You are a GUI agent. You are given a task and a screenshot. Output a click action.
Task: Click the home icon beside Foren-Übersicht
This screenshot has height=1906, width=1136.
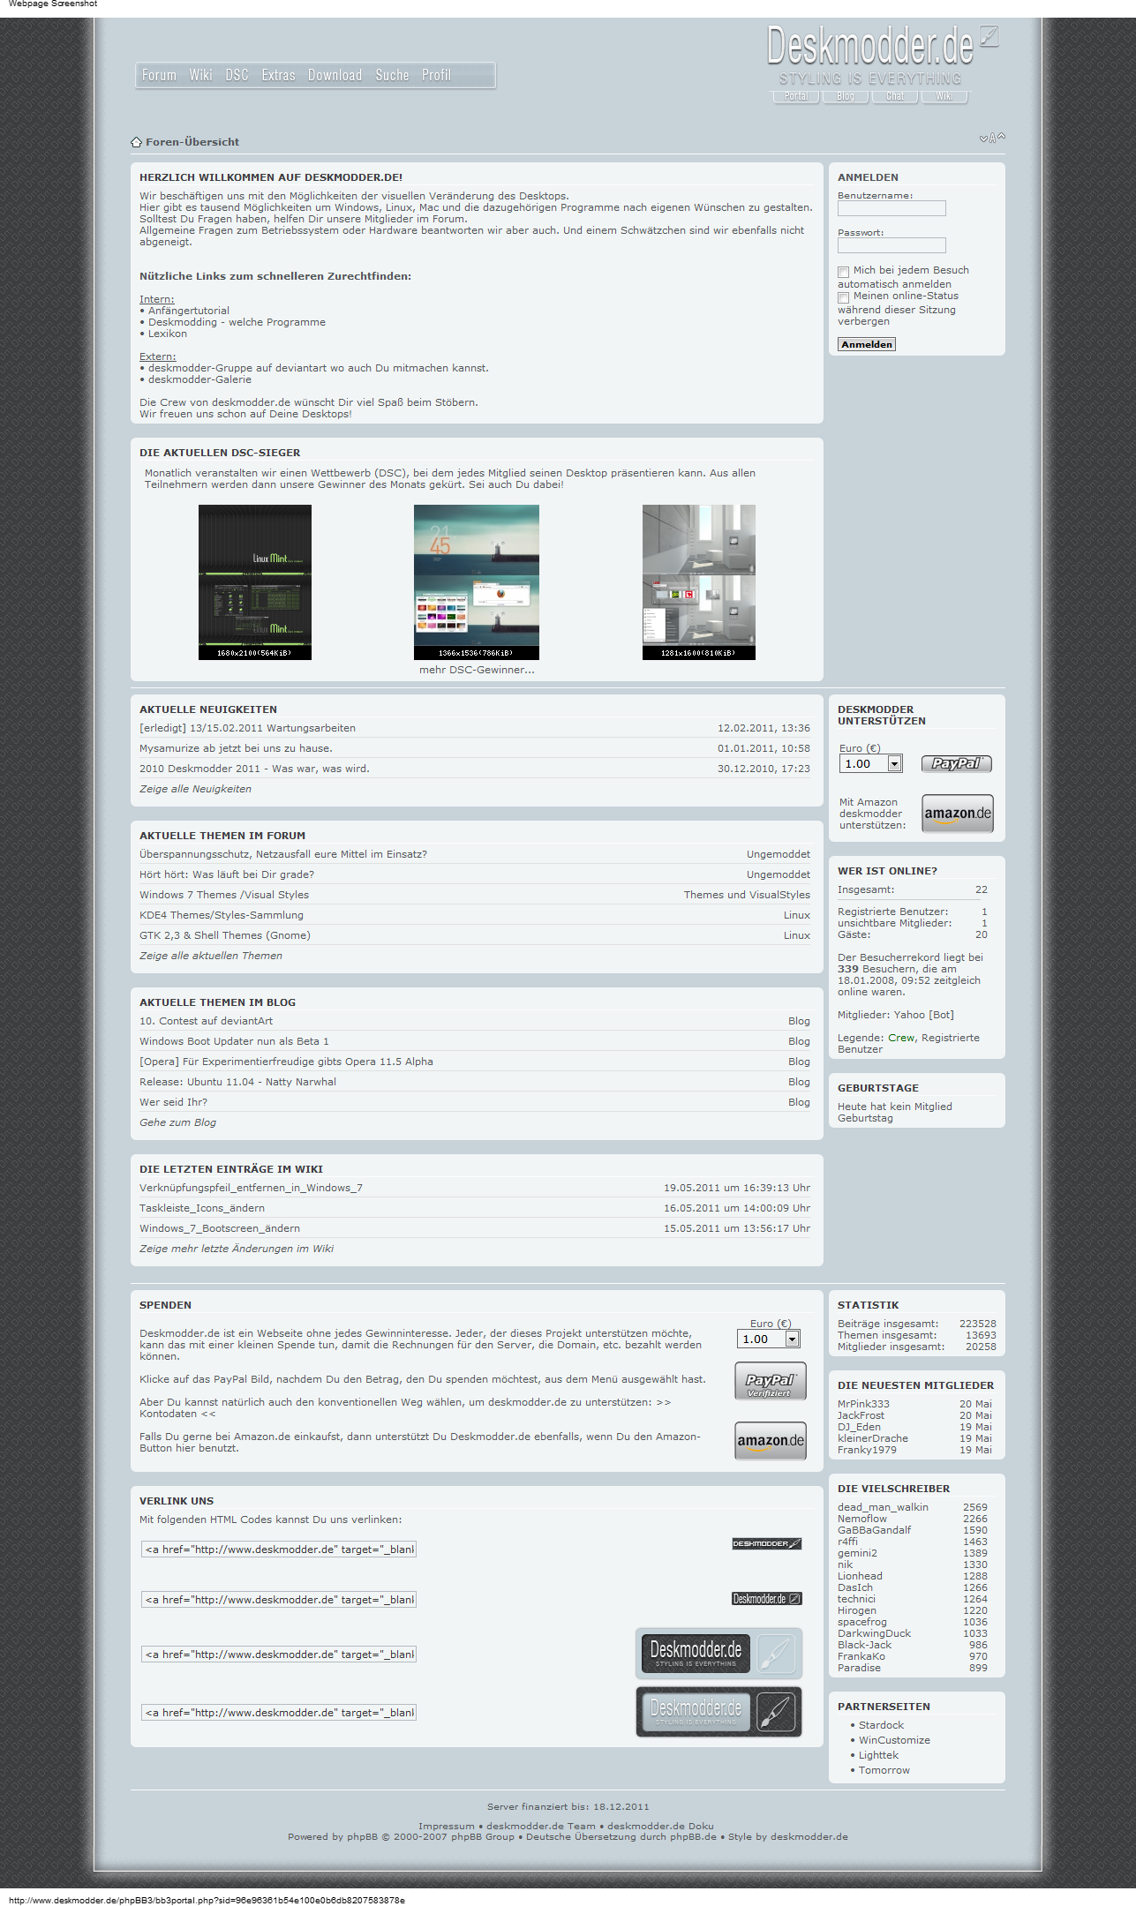pos(136,142)
